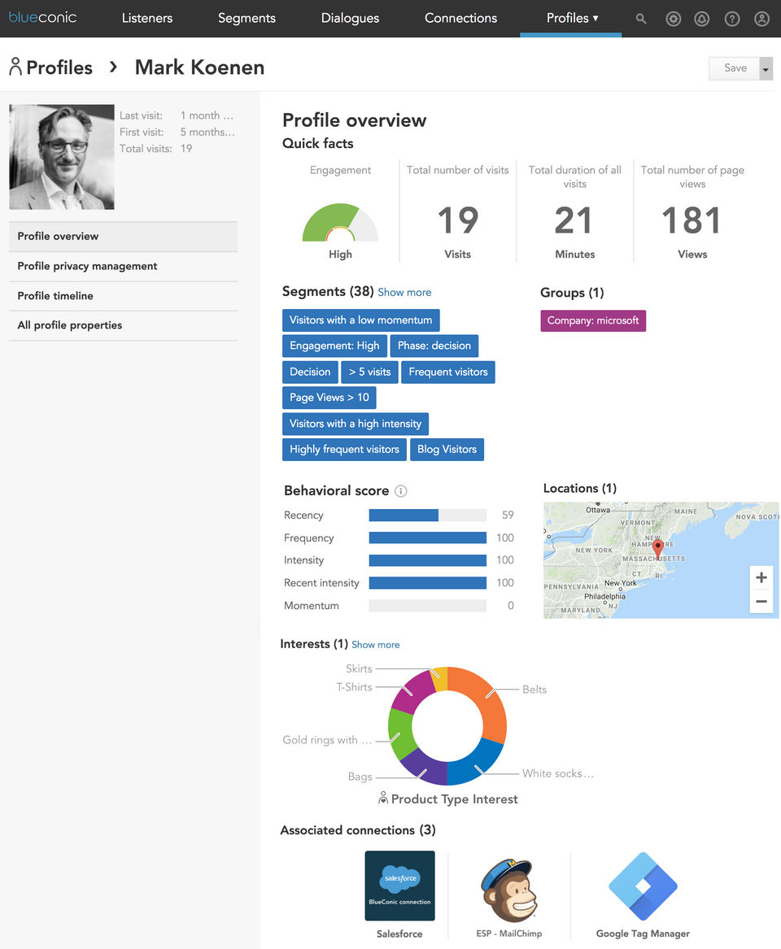The height and width of the screenshot is (949, 781).
Task: Click the yellow Skirts donut slice
Action: 440,678
